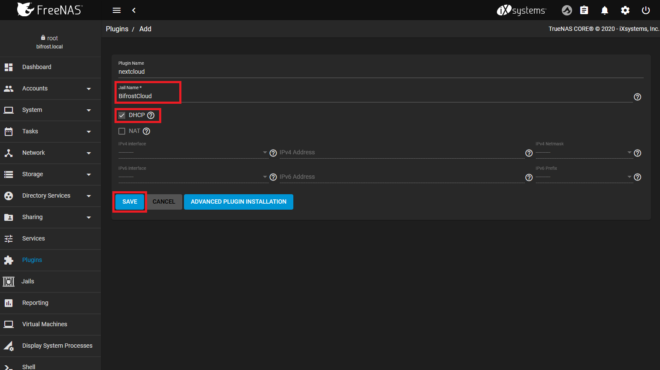Click the iXsystems logo
660x370 pixels.
click(x=521, y=10)
